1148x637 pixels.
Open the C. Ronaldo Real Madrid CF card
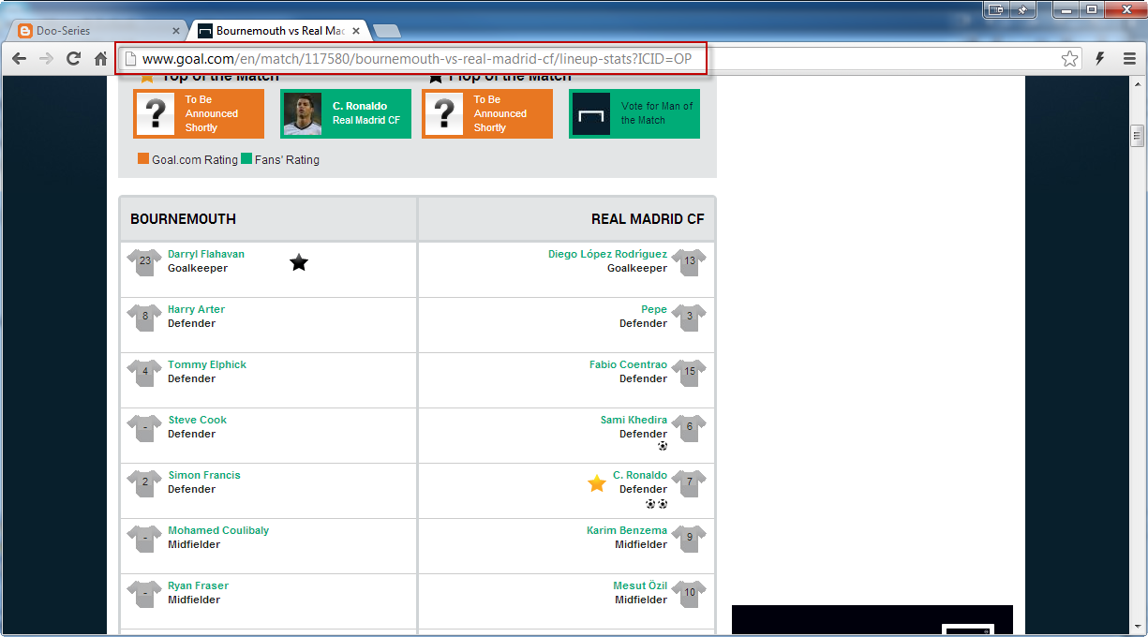pyautogui.click(x=346, y=114)
